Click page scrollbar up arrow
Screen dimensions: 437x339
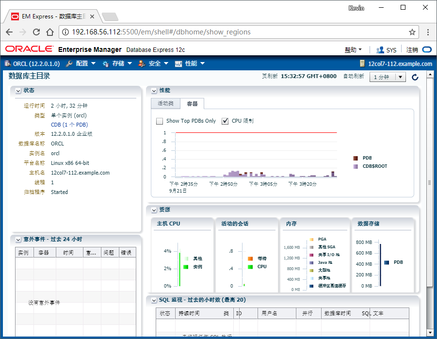[430, 74]
